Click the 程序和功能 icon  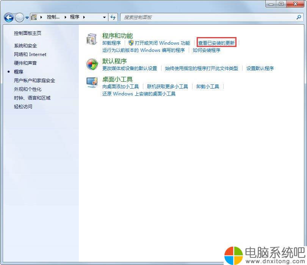pos(92,39)
